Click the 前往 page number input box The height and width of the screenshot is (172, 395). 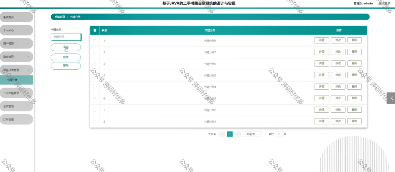tap(279, 134)
